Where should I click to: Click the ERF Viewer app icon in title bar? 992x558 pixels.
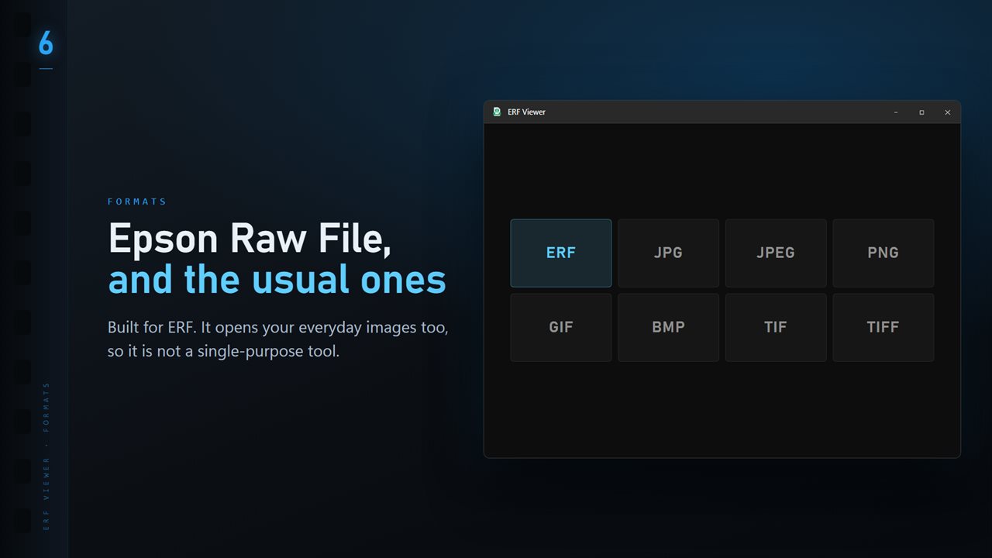497,112
